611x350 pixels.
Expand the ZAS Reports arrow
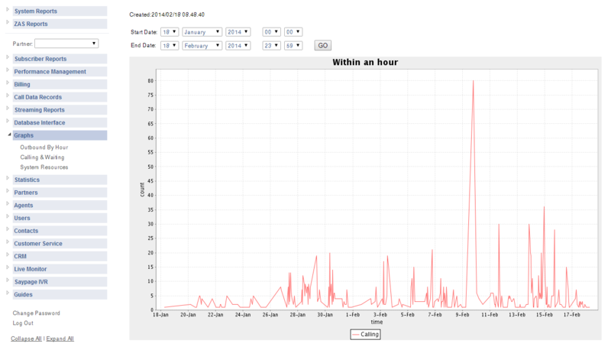8,22
